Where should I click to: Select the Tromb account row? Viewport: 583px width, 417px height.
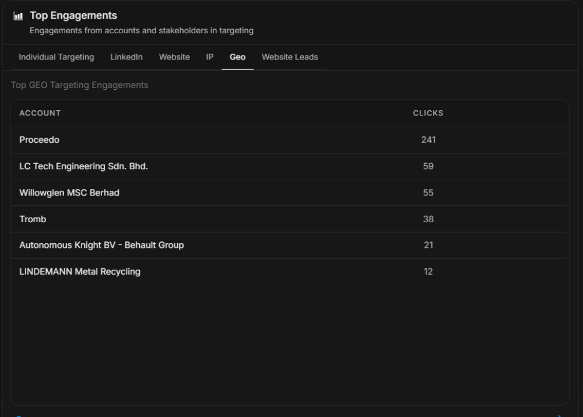(289, 219)
